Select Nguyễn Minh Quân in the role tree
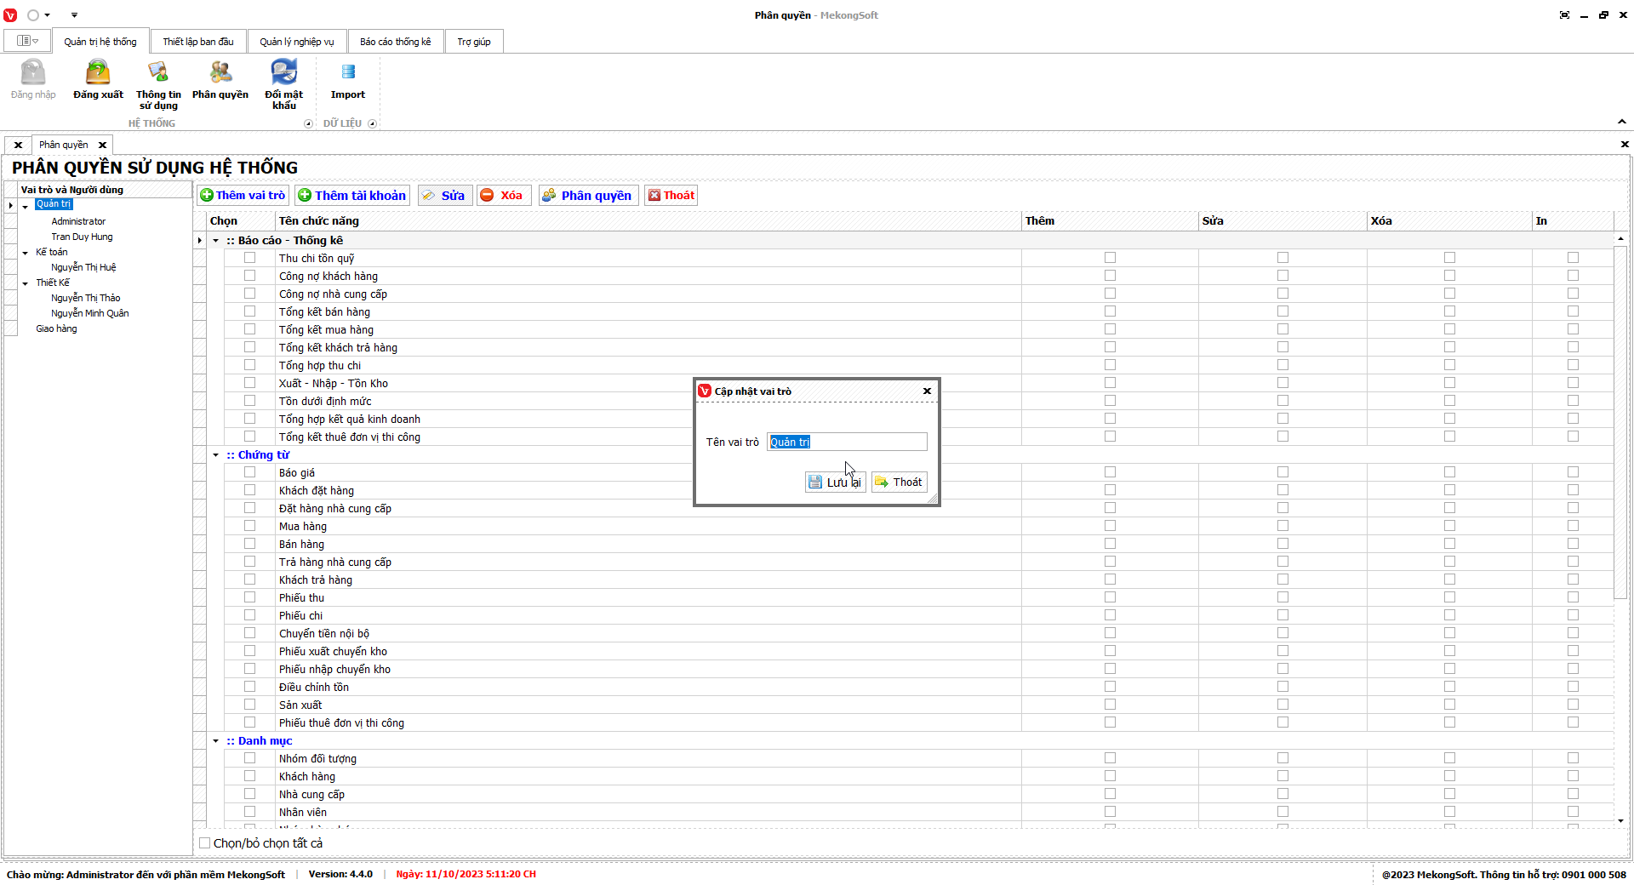1634x885 pixels. click(90, 313)
